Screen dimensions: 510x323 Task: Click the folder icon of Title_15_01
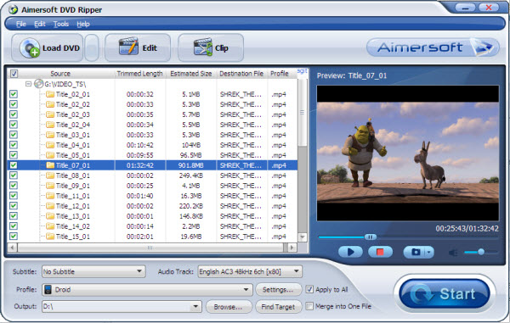50,237
